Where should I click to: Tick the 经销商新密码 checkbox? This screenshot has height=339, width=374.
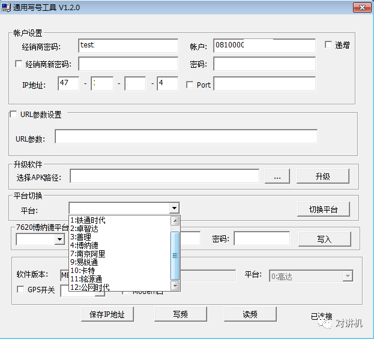pyautogui.click(x=19, y=64)
